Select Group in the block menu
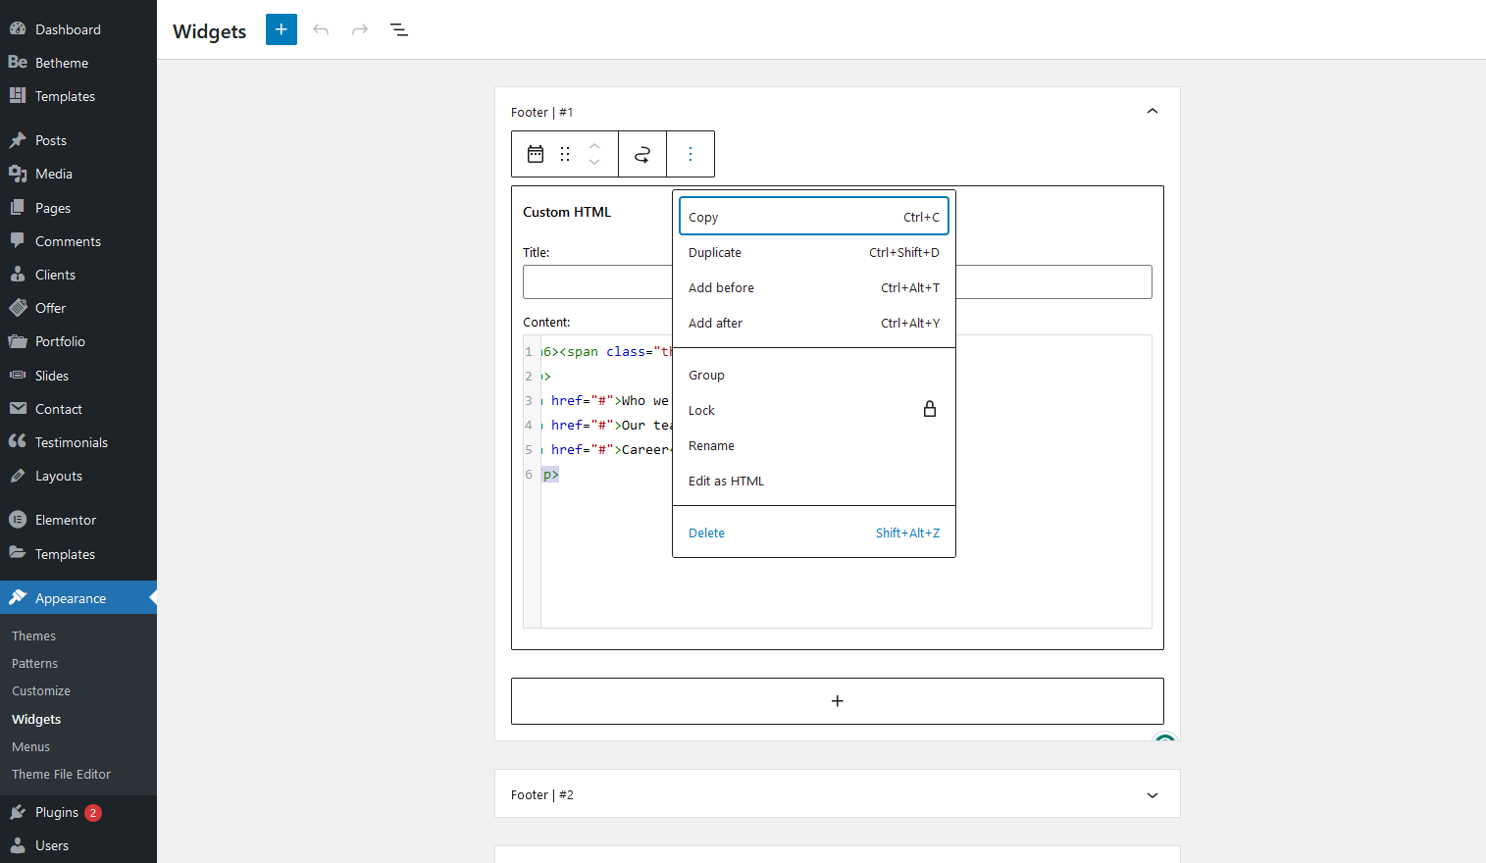Viewport: 1486px width, 863px height. pyautogui.click(x=814, y=375)
